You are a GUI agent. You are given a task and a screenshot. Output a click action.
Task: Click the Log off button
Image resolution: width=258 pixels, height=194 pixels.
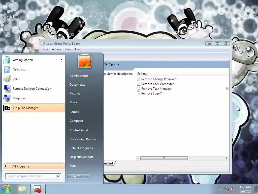[76, 176]
